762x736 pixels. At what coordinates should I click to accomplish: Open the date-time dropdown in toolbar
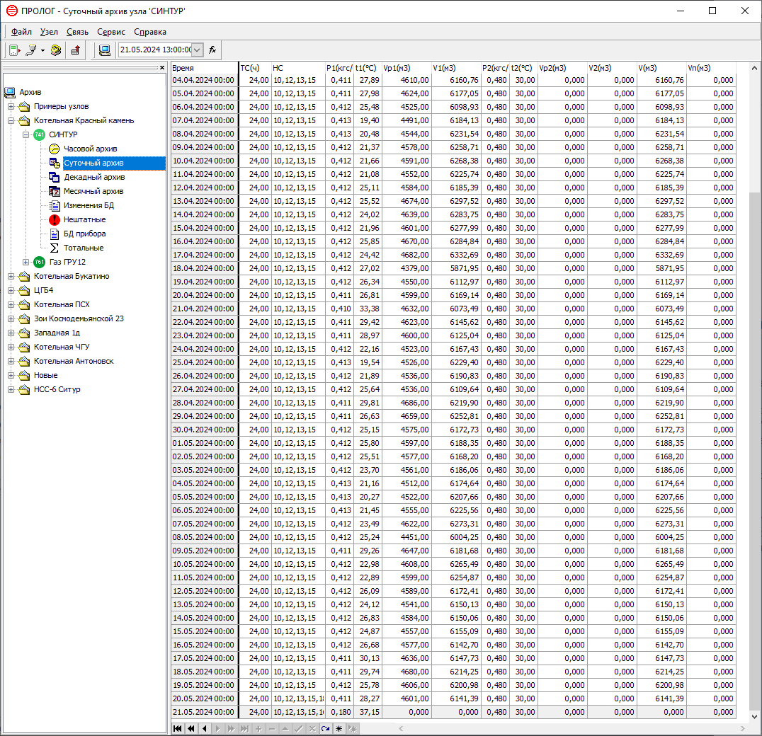click(x=197, y=50)
